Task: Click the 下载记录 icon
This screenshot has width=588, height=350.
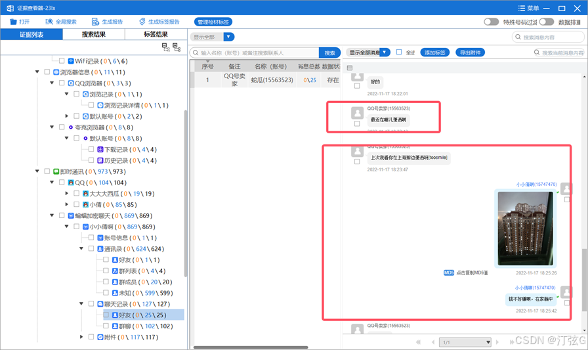Action: click(x=100, y=149)
